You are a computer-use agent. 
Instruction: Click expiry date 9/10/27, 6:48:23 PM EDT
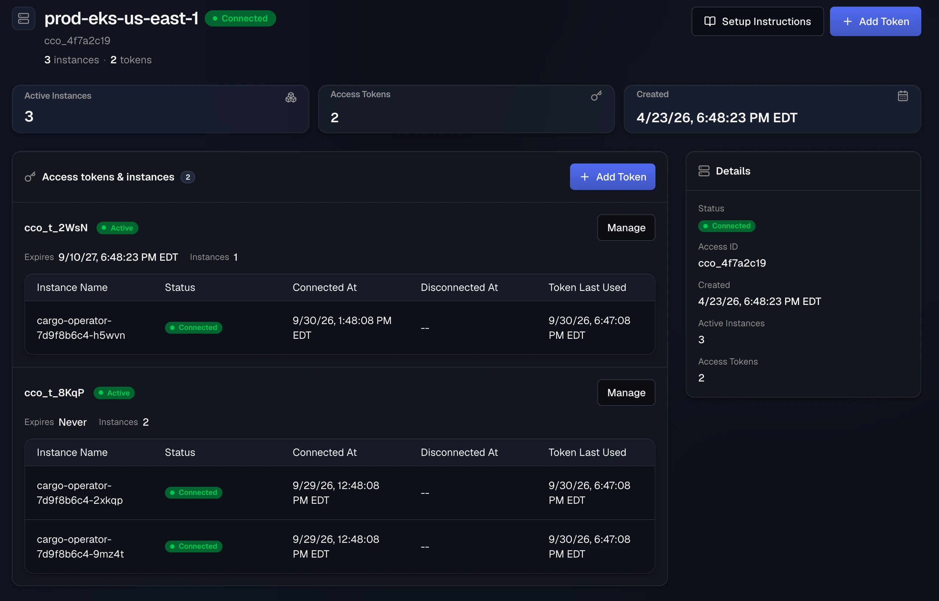pyautogui.click(x=118, y=257)
